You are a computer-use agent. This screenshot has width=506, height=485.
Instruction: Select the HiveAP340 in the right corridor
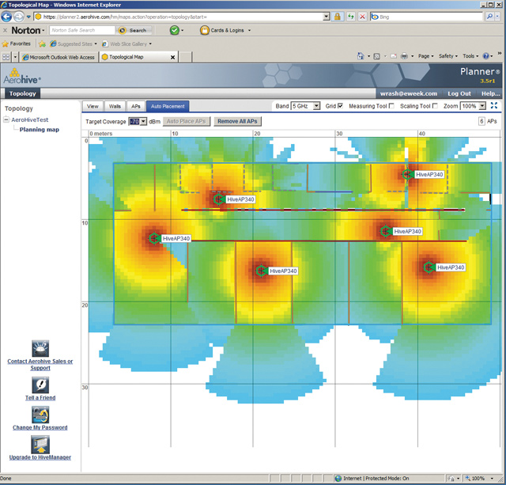pyautogui.click(x=385, y=231)
